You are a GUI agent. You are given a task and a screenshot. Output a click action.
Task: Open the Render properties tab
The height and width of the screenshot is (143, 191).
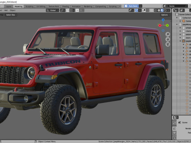174,128
